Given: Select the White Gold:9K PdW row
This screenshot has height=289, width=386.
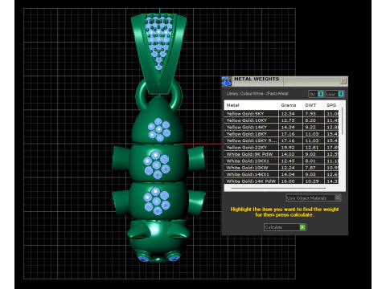Looking at the screenshot, I should (281, 154).
